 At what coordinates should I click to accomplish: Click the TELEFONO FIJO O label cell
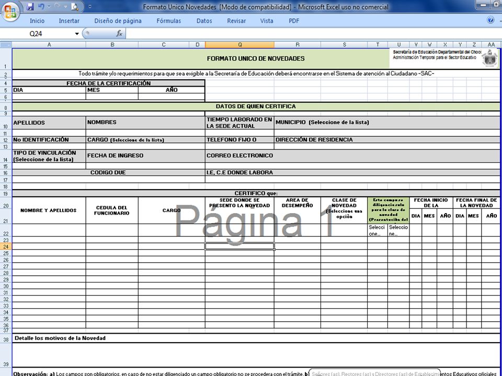[x=239, y=140]
